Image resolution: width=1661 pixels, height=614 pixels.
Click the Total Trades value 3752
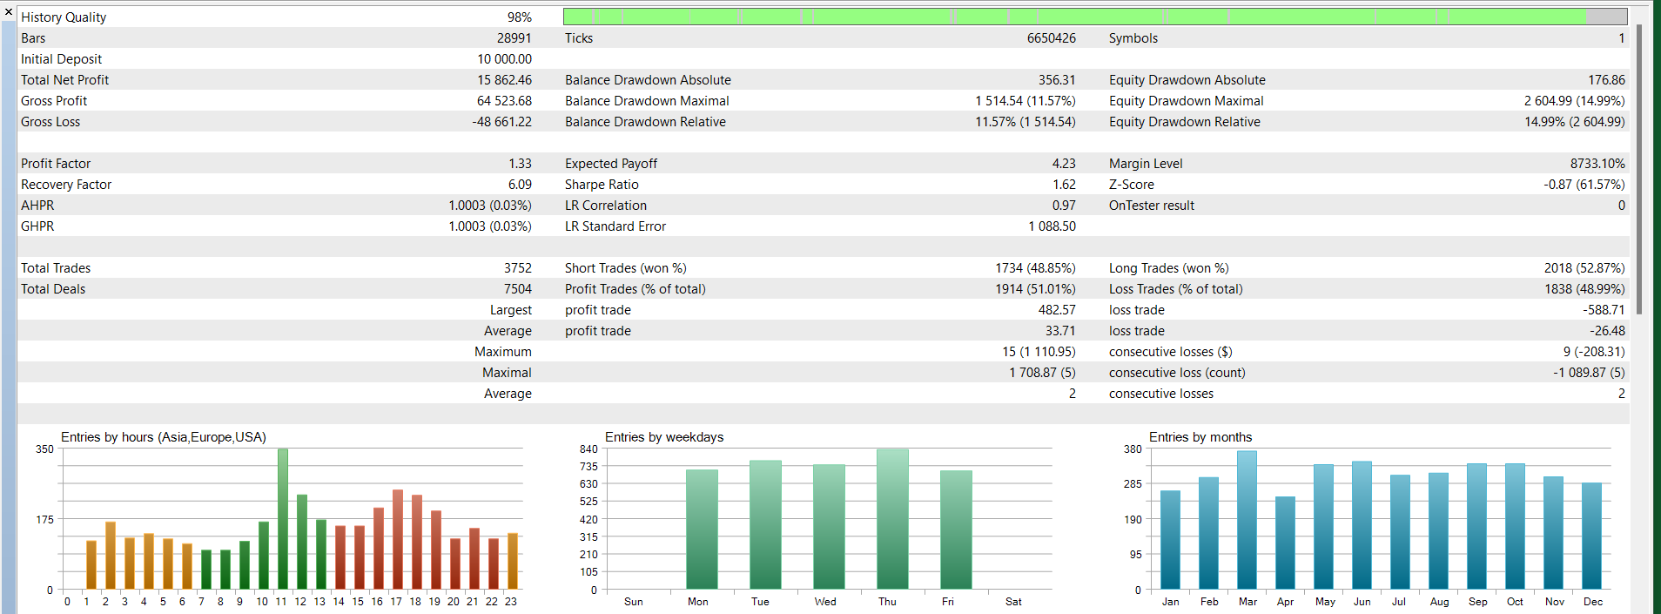tap(518, 268)
